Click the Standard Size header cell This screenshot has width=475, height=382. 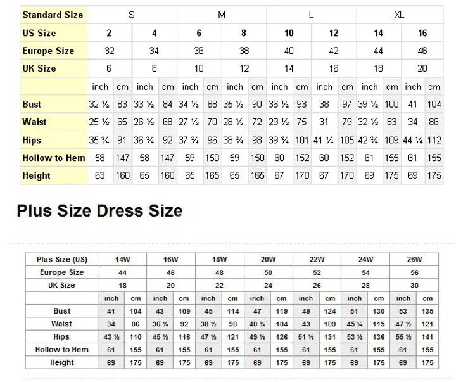coord(53,15)
